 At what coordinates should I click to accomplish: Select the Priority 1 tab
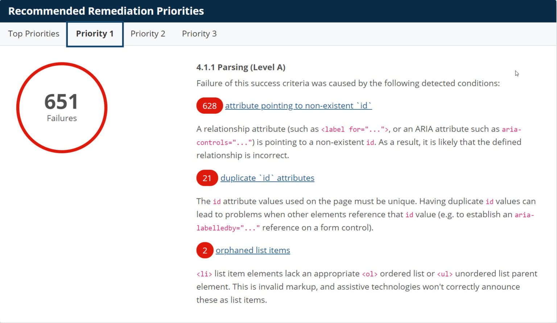95,34
